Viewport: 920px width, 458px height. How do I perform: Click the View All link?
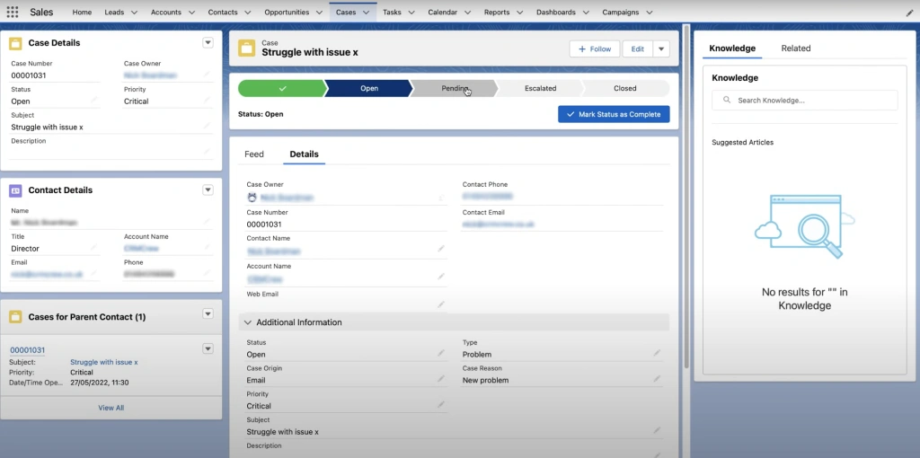[111, 408]
